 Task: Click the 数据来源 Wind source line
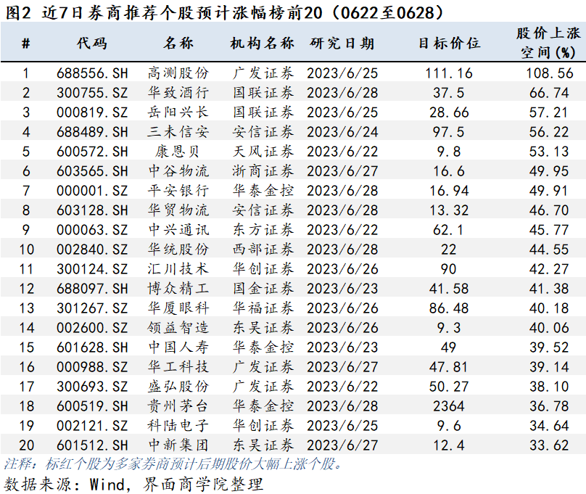(x=133, y=485)
